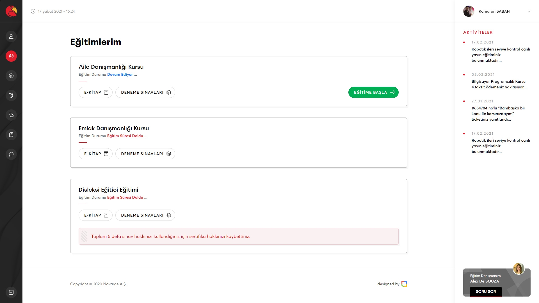This screenshot has width=539, height=303.
Task: Click the Emlak Danışmanlığı Kursu title
Action: pos(114,128)
